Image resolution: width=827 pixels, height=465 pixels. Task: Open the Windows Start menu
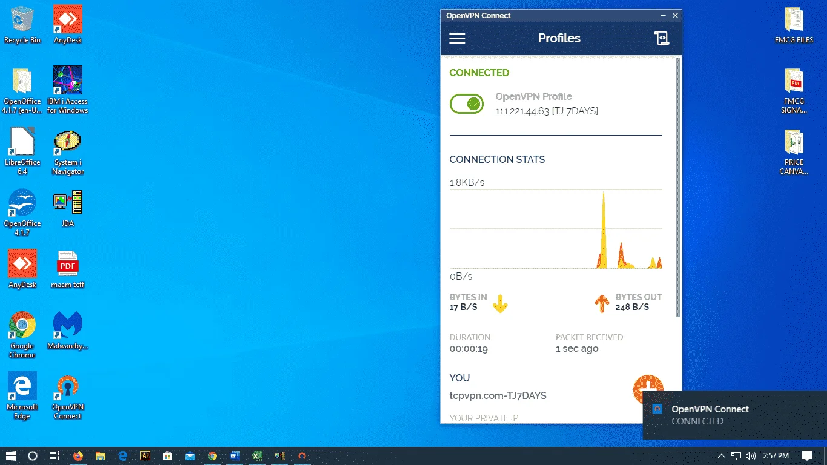[10, 456]
